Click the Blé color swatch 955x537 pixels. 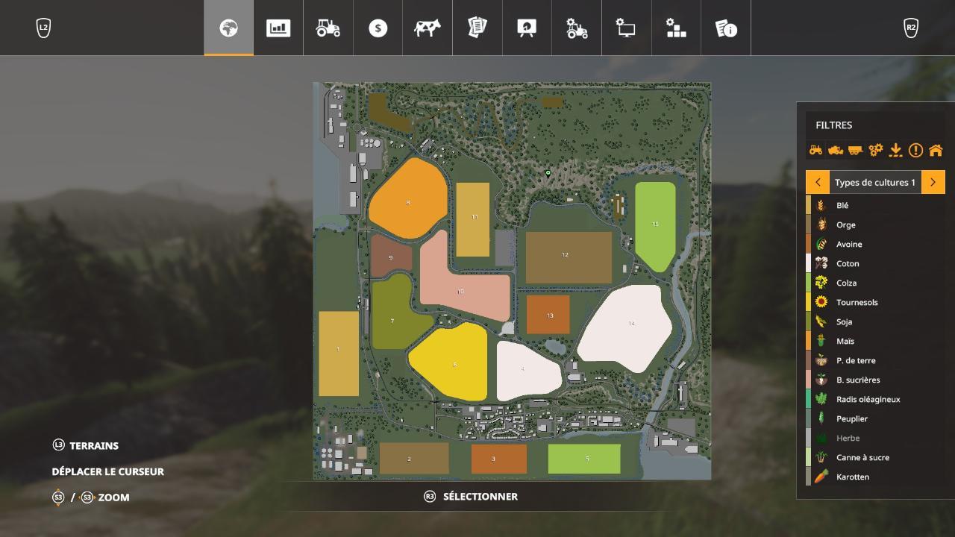click(x=808, y=205)
